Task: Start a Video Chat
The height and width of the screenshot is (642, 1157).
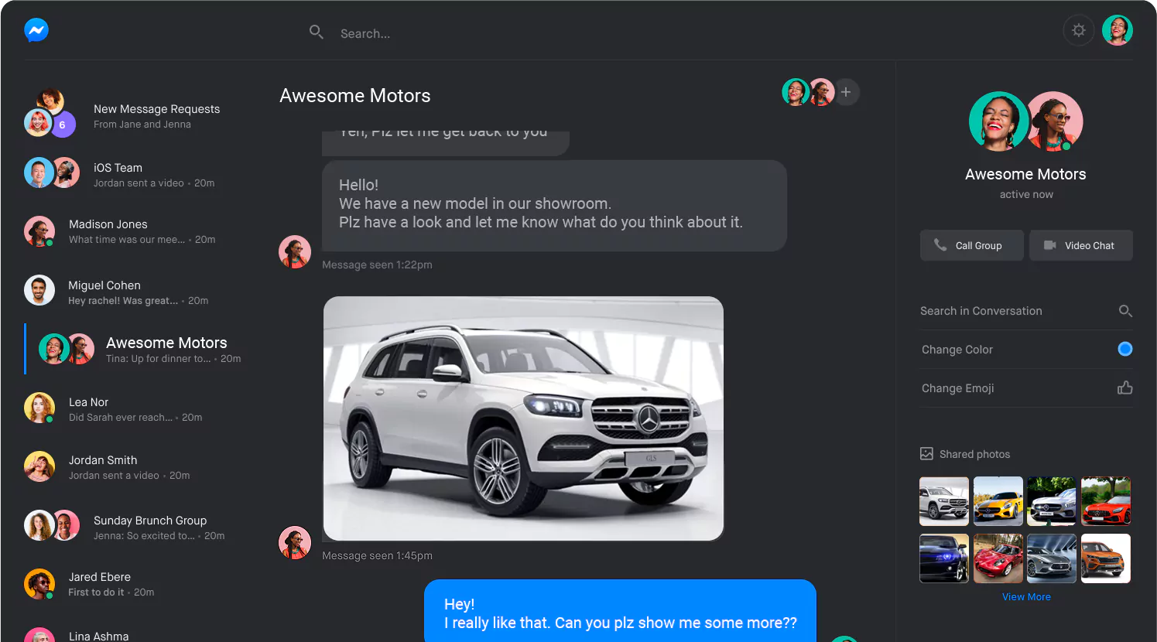Action: tap(1081, 245)
